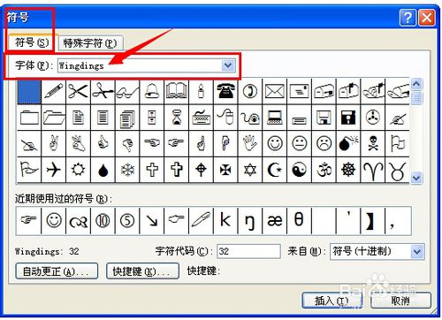Viewport: 442px width, 320px height.
Task: Pick the keyboard symbol
Action: (x=201, y=118)
